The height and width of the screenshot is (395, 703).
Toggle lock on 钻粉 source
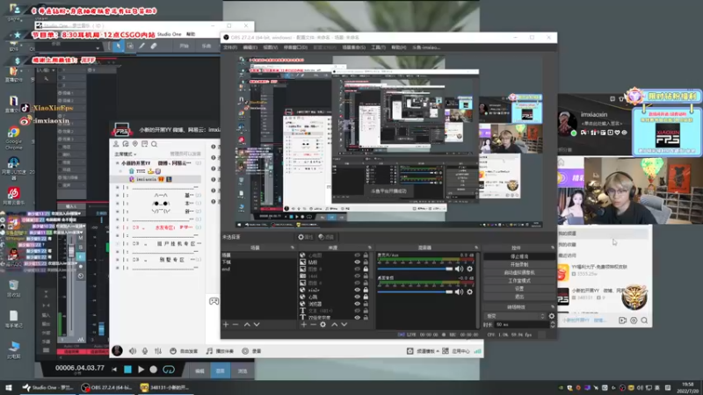tap(366, 262)
